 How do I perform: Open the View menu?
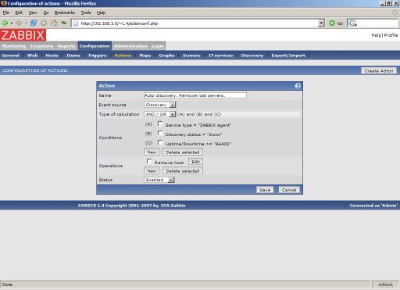tap(33, 13)
